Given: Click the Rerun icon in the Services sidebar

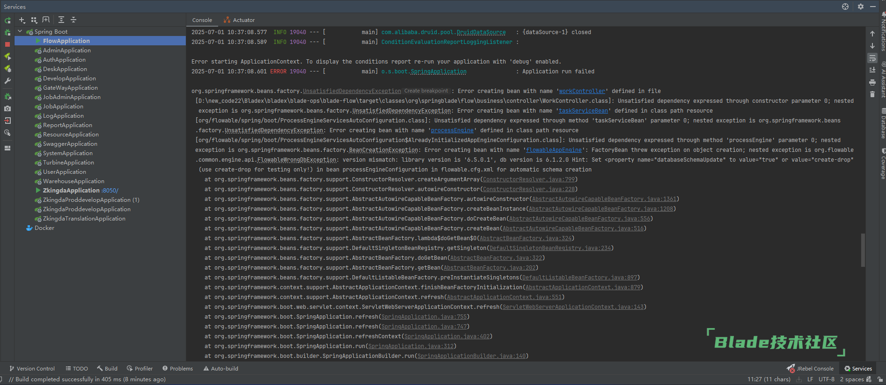Looking at the screenshot, I should pos(7,21).
